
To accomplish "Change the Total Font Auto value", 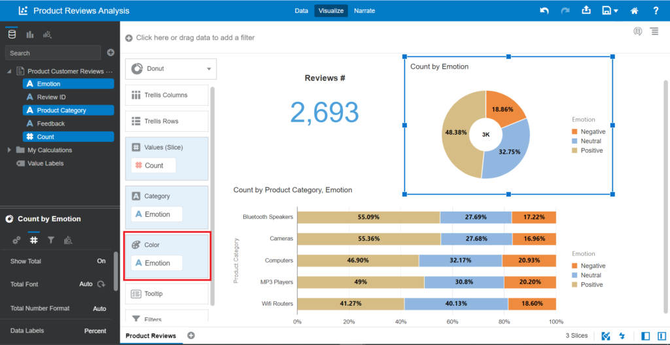I will click(x=86, y=284).
